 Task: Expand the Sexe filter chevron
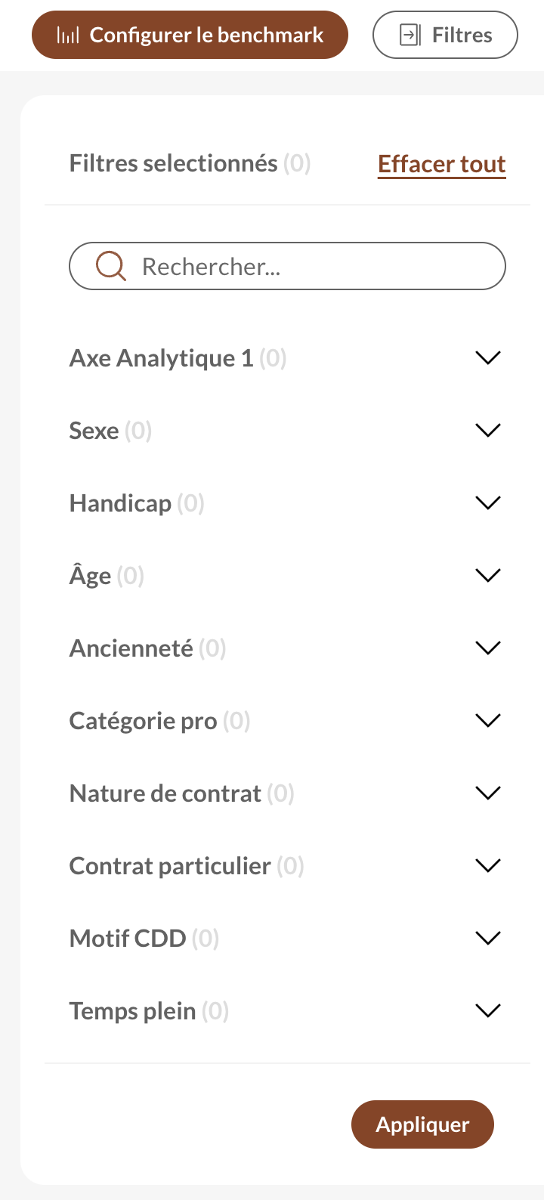pos(488,430)
